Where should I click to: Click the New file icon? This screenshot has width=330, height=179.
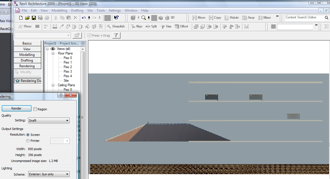pyautogui.click(x=21, y=18)
